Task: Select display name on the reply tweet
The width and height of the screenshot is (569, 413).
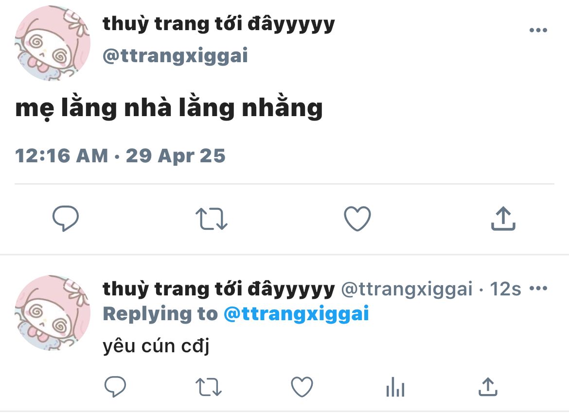Action: tap(219, 289)
